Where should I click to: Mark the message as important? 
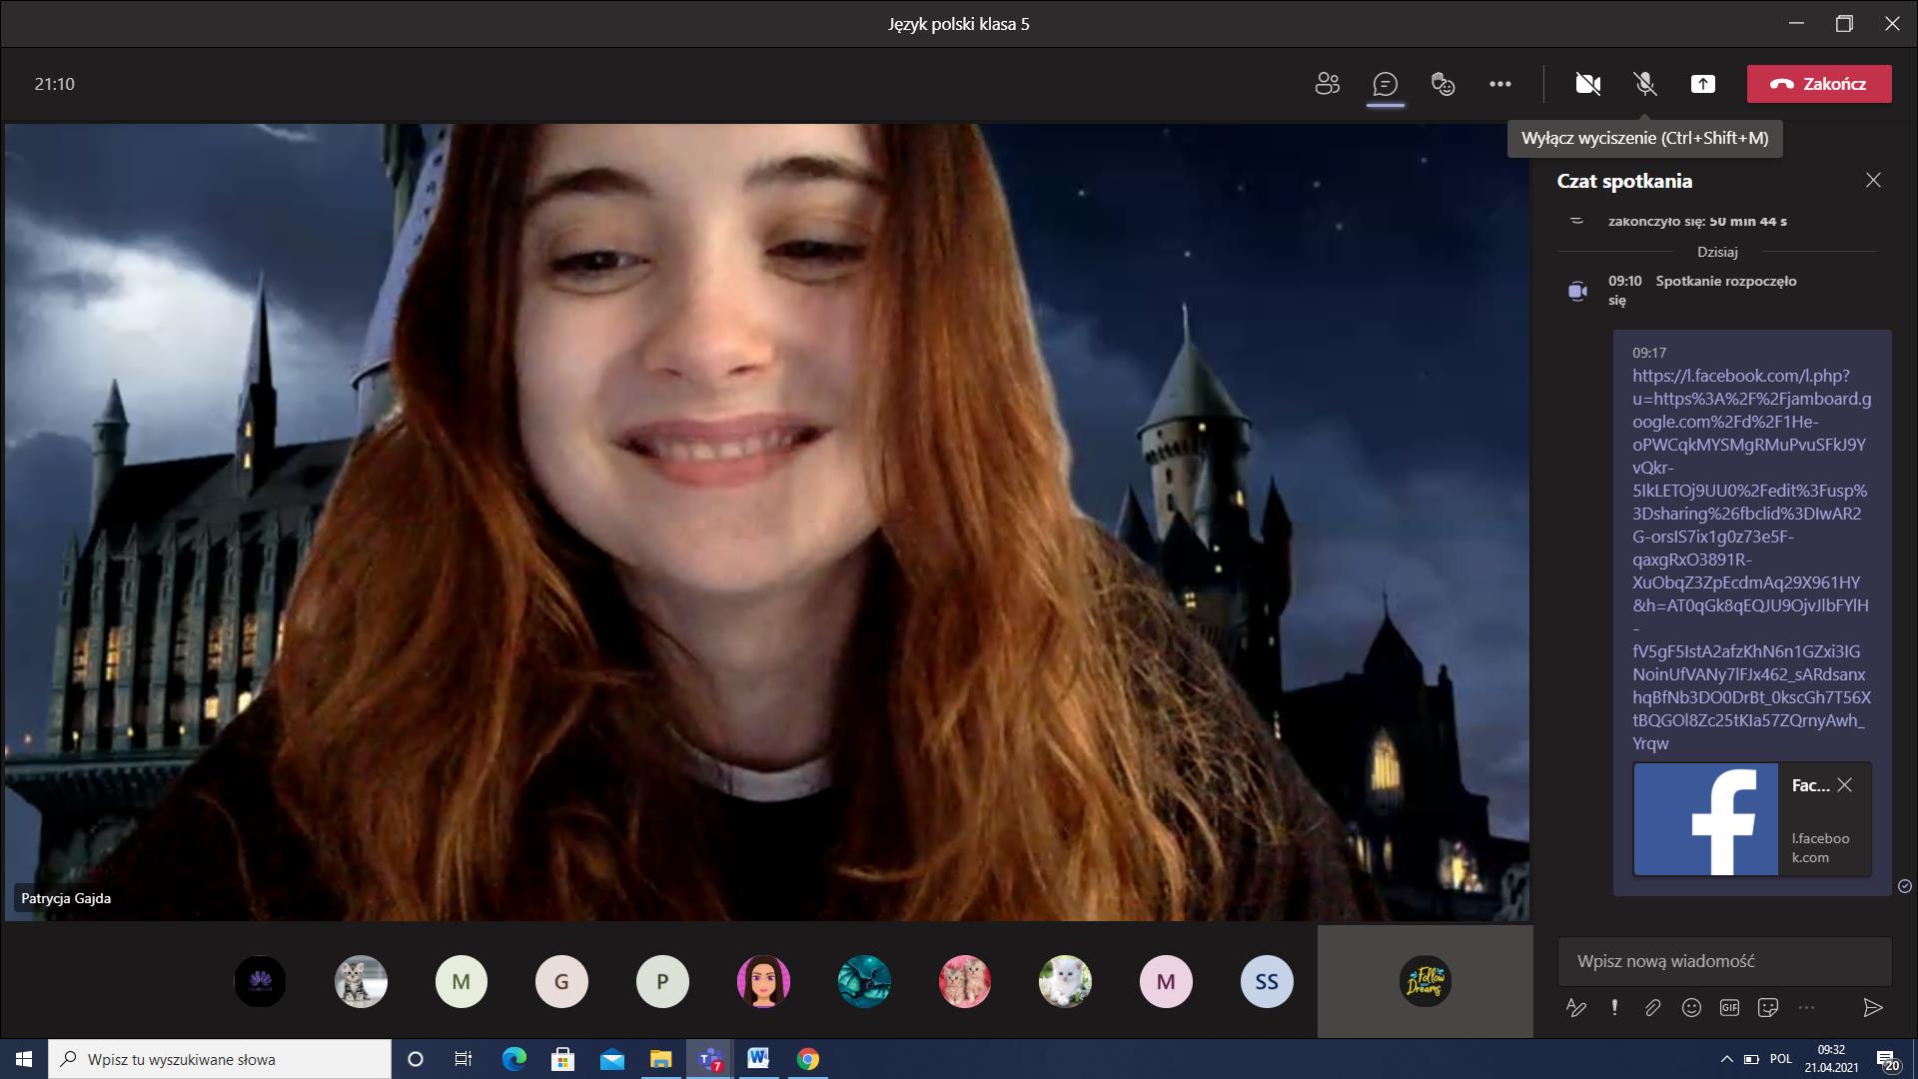(1614, 1008)
